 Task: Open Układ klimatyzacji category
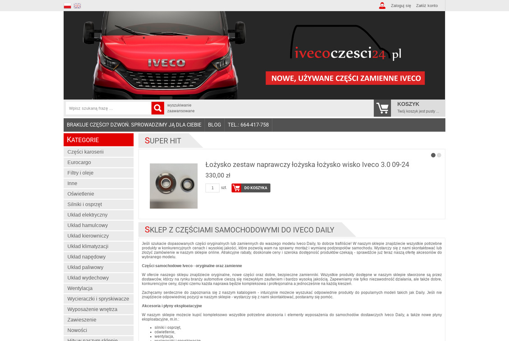(98, 246)
